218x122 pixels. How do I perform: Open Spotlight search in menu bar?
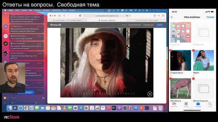click(x=143, y=10)
